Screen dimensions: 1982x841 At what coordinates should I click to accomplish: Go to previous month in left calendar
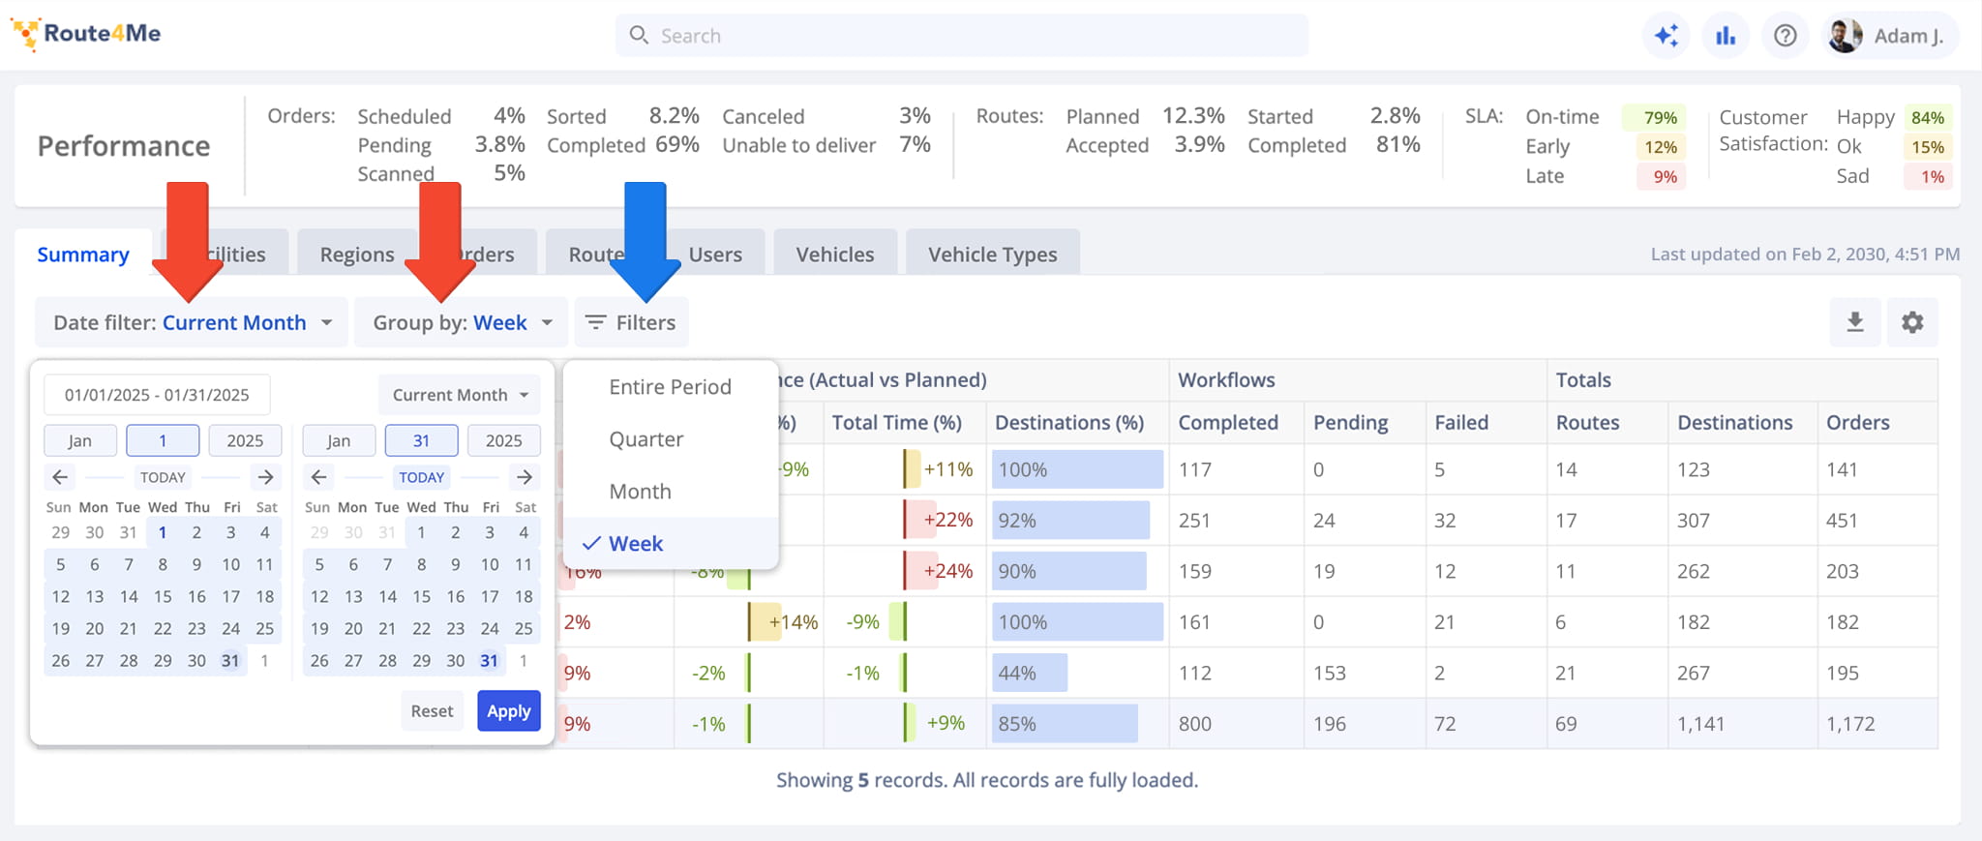[x=60, y=477]
